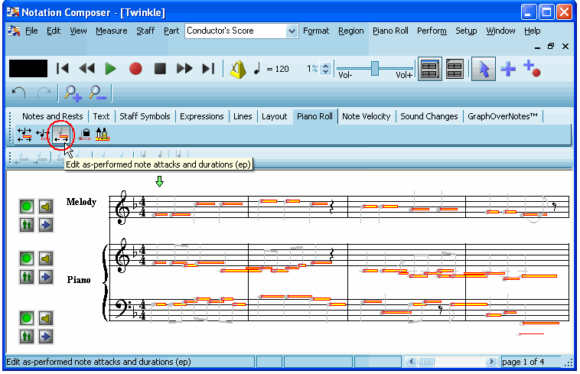The width and height of the screenshot is (580, 374).
Task: Click the Edit as-performed note attacks and durations icon
Action: tap(61, 135)
